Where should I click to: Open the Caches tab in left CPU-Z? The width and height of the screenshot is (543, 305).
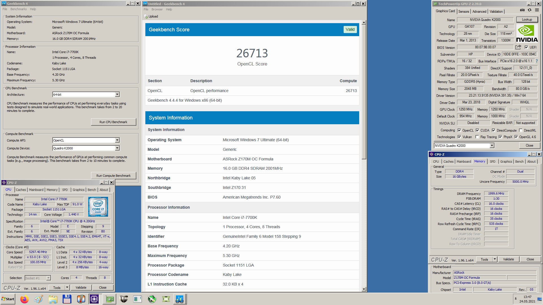(21, 190)
